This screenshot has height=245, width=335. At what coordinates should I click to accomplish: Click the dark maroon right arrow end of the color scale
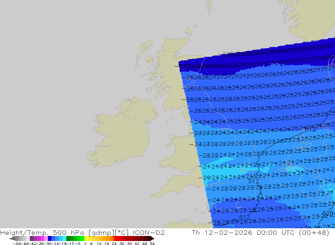click(x=152, y=238)
